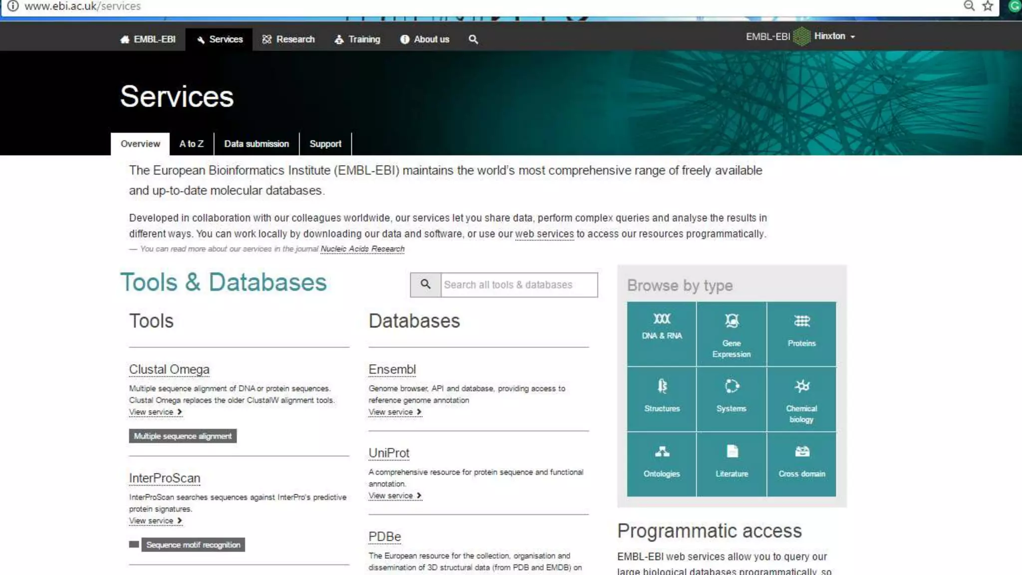
Task: Open the Literature browse tile
Action: coord(731,464)
